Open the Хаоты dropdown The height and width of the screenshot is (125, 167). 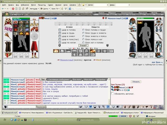tap(45, 9)
